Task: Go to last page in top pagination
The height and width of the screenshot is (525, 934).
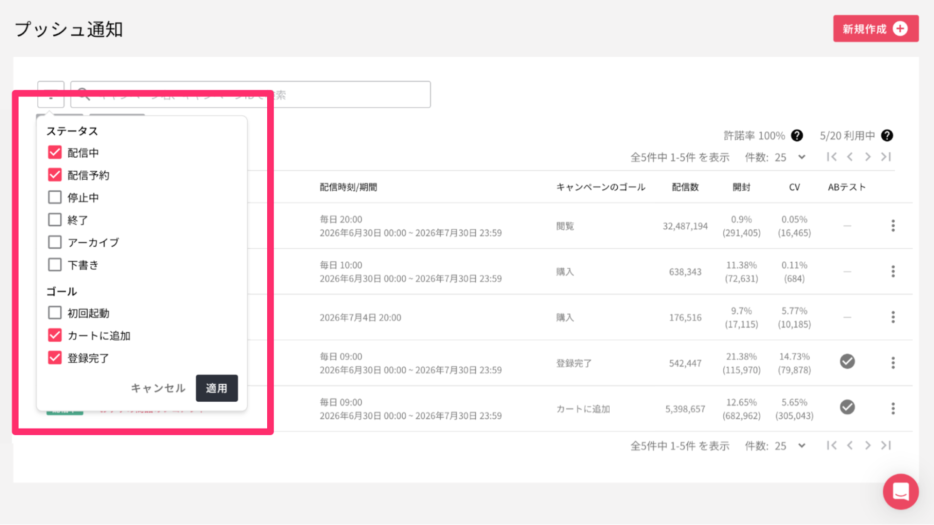Action: click(x=886, y=157)
